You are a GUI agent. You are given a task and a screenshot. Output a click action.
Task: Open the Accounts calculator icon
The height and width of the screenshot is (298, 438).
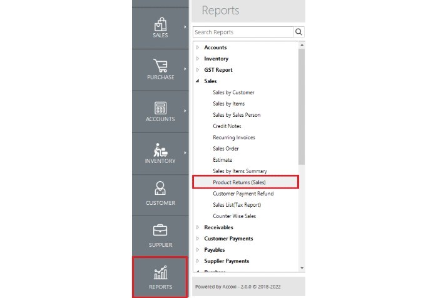coord(160,107)
